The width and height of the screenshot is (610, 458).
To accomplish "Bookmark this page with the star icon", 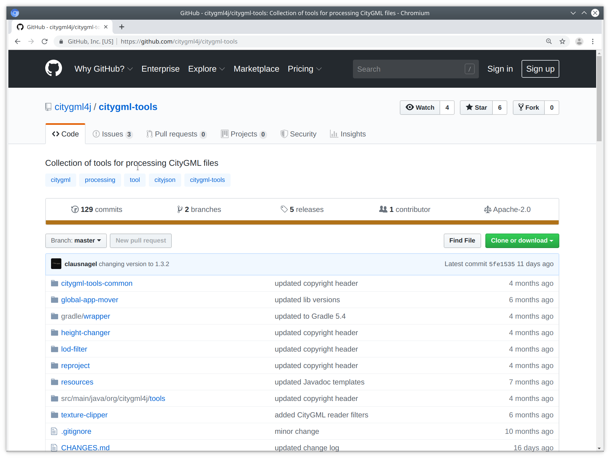I will (x=563, y=42).
